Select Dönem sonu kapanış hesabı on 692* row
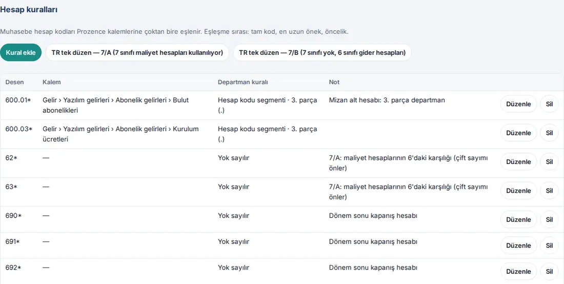 373,268
